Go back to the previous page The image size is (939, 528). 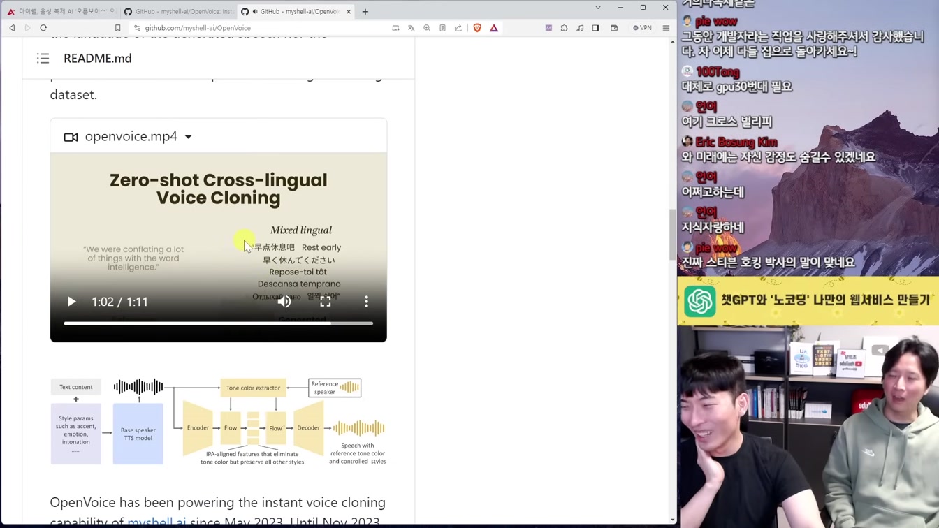[x=12, y=28]
